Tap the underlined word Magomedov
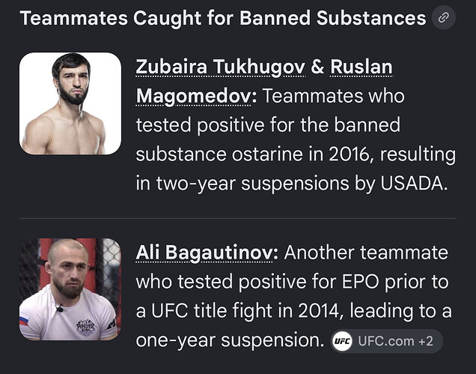 (193, 97)
